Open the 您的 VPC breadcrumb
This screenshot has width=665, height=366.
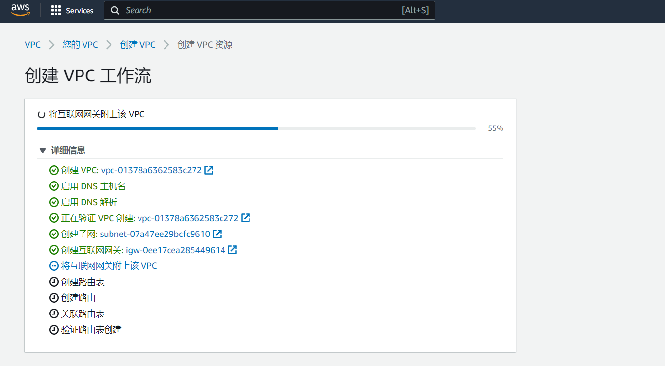[x=80, y=45]
